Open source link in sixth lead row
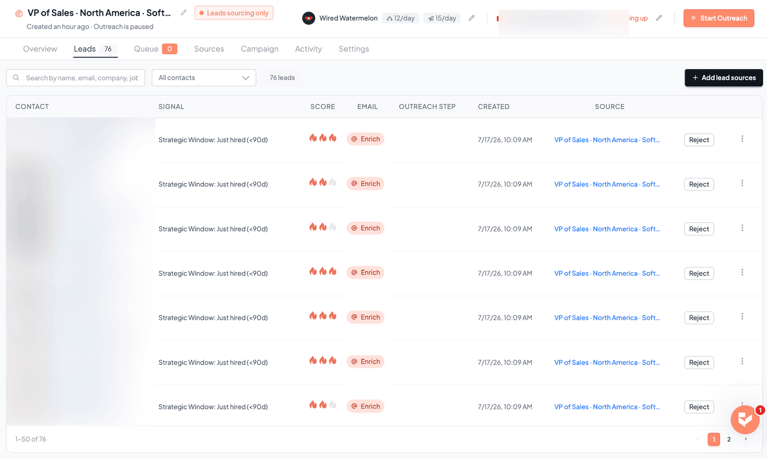The image size is (767, 459). click(x=607, y=362)
